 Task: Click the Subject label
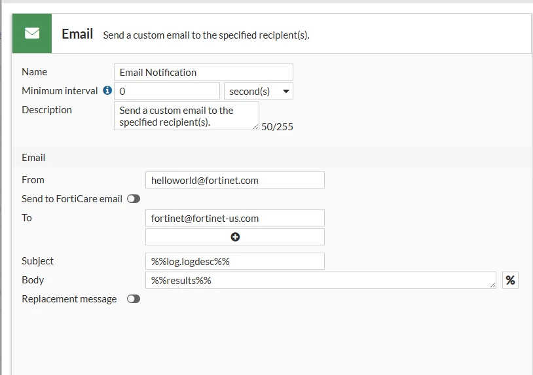click(37, 261)
